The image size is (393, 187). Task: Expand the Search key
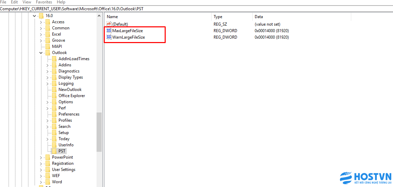click(47, 127)
